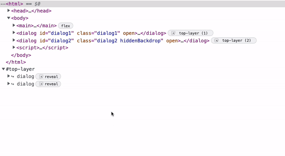Select the #top-layer node label
Screen dimensions: 285x156
click(20, 69)
